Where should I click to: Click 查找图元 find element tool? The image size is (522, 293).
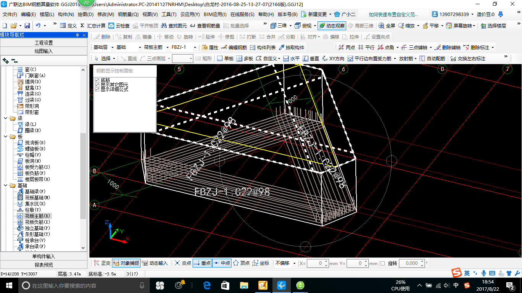tap(174, 26)
